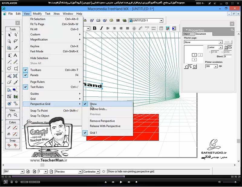Select the Line tool
The height and width of the screenshot is (187, 242).
point(9,62)
